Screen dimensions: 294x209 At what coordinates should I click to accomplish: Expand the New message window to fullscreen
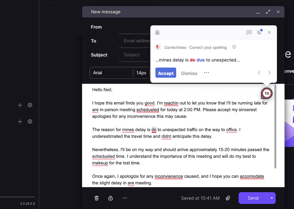tap(268, 12)
